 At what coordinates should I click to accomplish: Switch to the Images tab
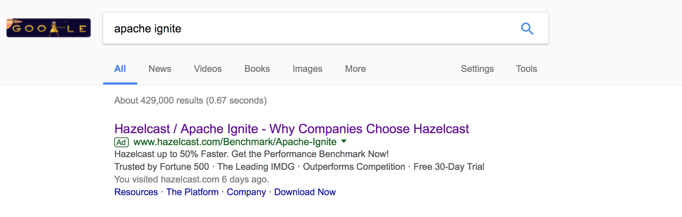[307, 69]
